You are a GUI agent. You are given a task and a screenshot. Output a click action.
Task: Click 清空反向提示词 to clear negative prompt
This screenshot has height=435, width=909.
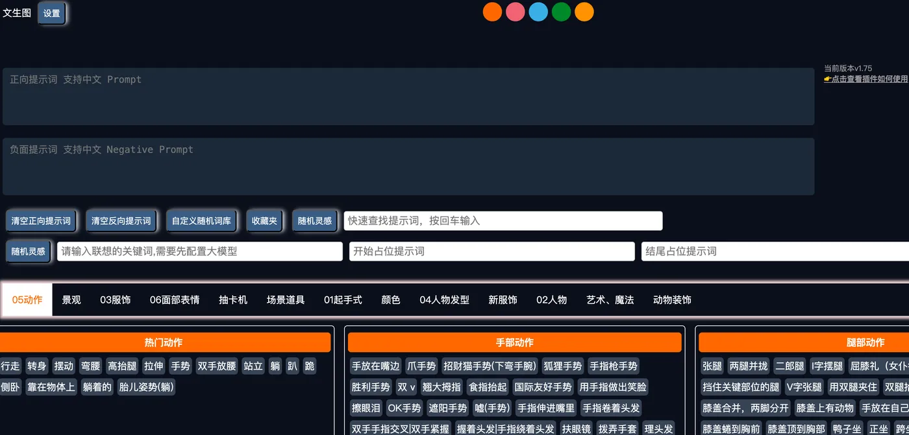[x=121, y=220]
